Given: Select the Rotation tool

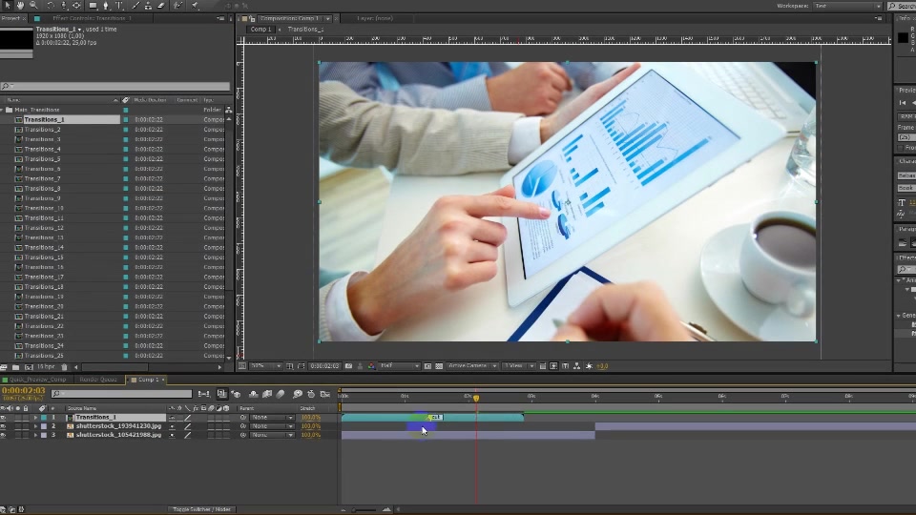Looking at the screenshot, I should pos(51,6).
